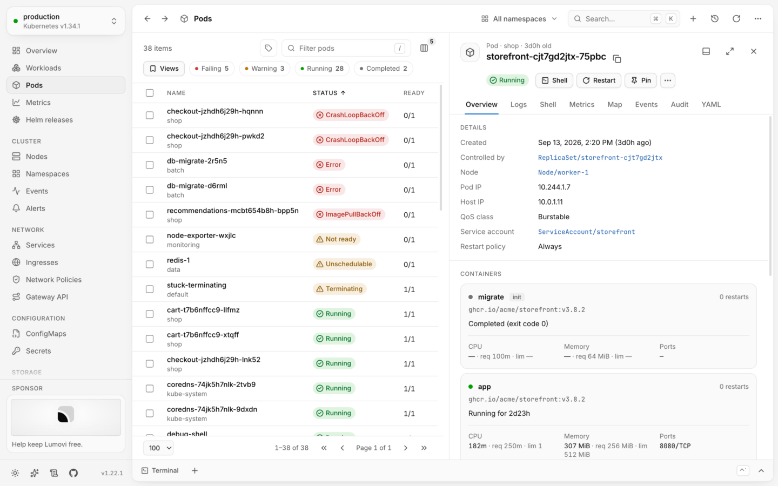Switch to the YAML tab
This screenshot has height=486, width=778.
[711, 104]
